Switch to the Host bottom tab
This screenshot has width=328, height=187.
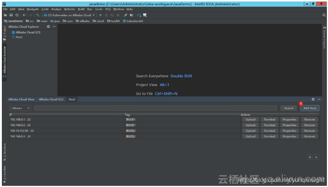72,99
